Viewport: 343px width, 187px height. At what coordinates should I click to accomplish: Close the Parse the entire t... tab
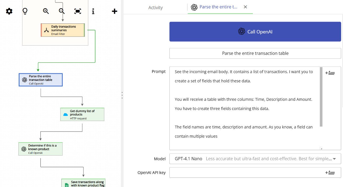pos(245,7)
